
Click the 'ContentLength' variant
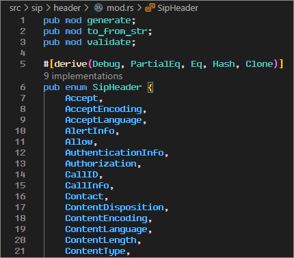(101, 240)
